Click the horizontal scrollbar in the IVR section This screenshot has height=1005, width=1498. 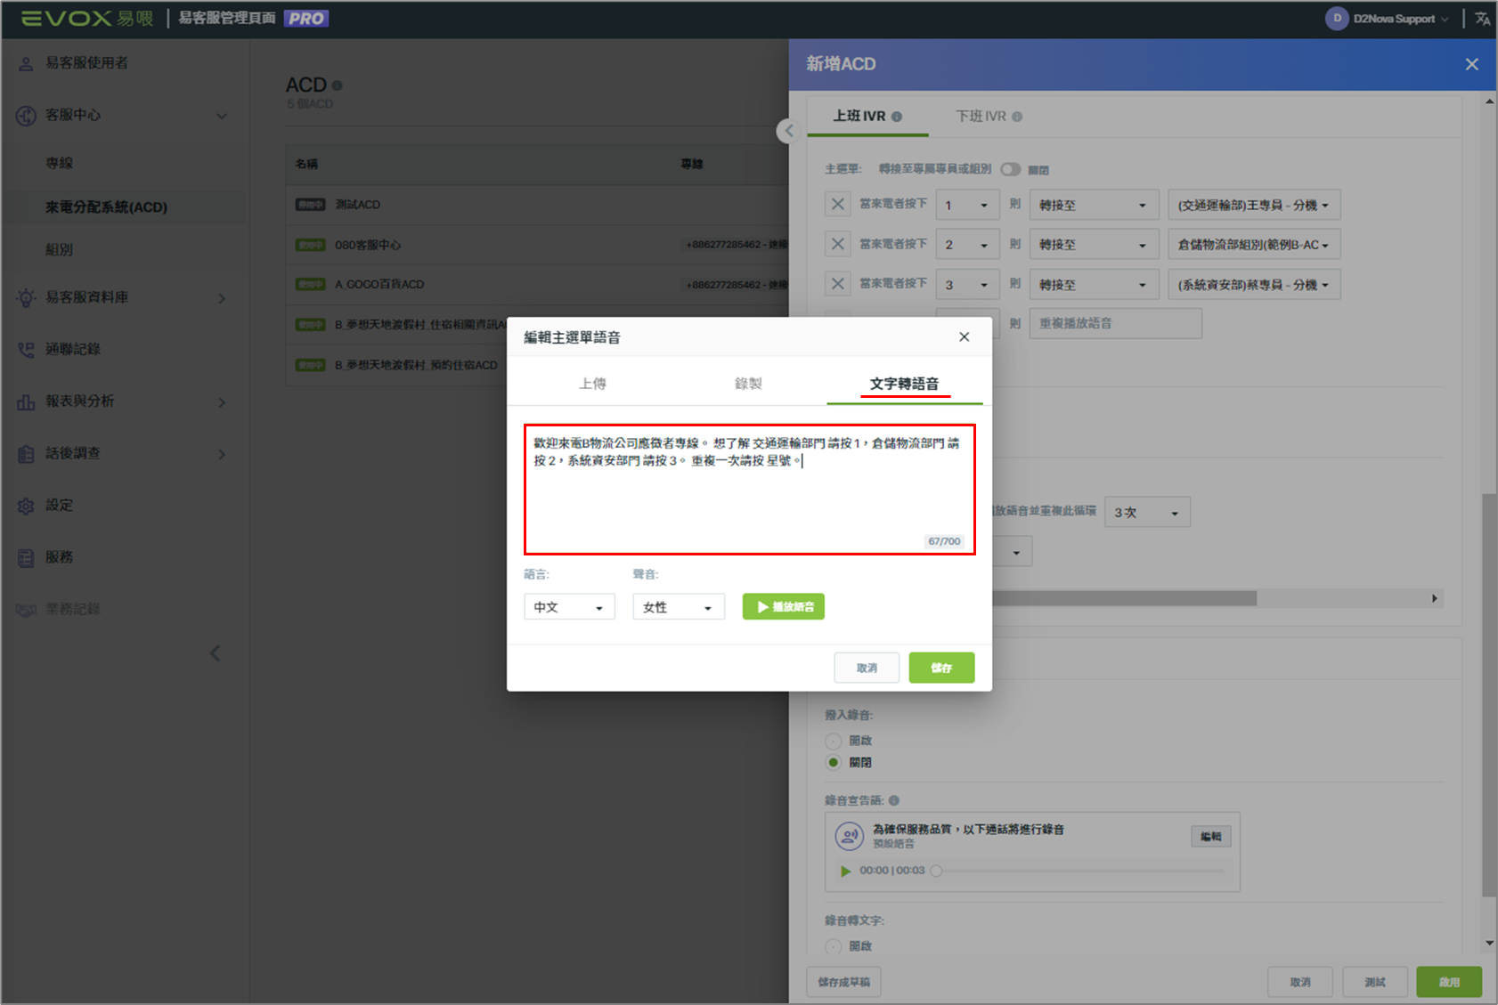[1124, 598]
